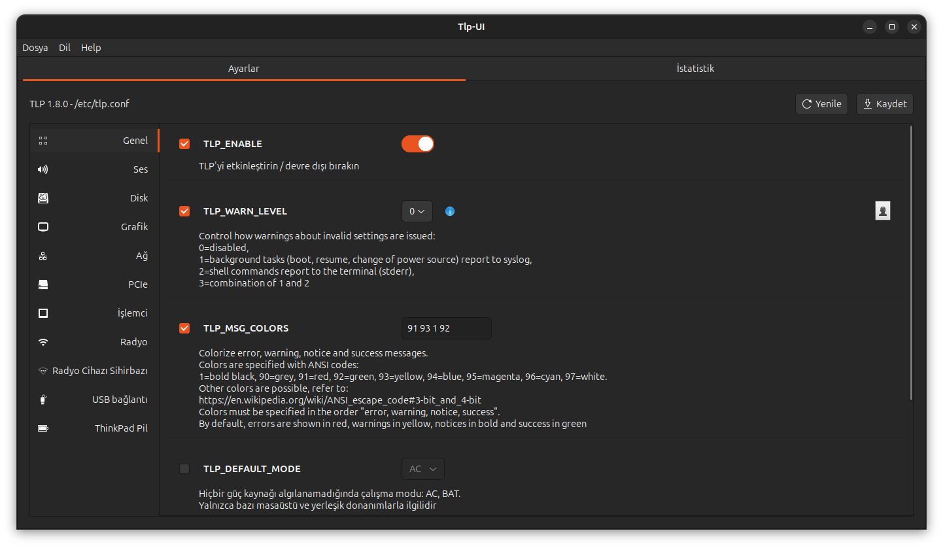
Task: Click the Yenile reload button
Action: coord(821,104)
